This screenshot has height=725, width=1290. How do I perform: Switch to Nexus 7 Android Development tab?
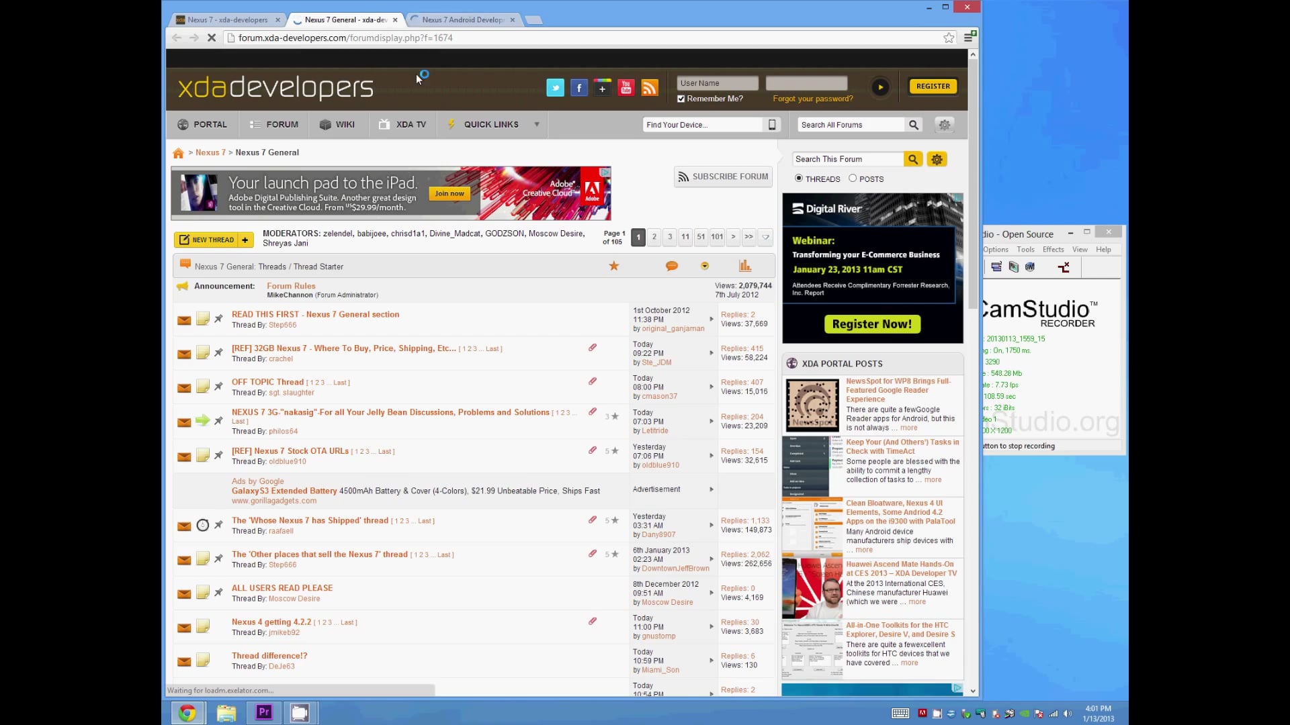pyautogui.click(x=463, y=19)
